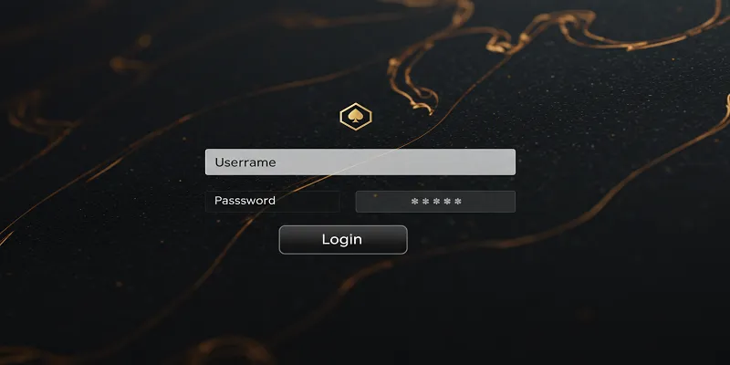This screenshot has height=365, width=730.
Task: Click the word Login on the dark button
Action: pos(341,239)
